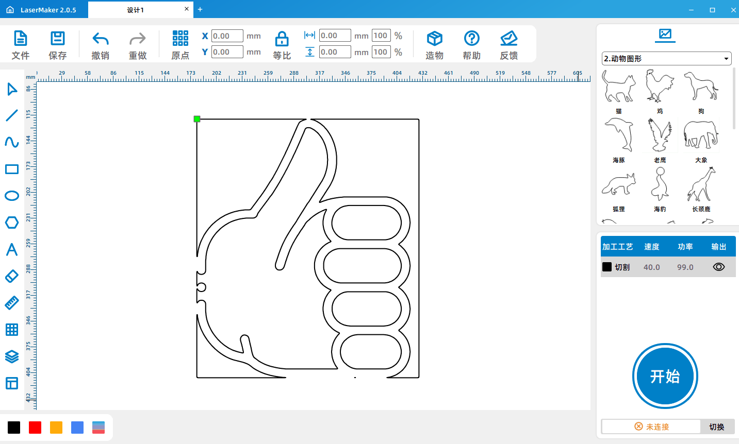The width and height of the screenshot is (739, 444).
Task: Open the layout box tool
Action: pos(12,383)
